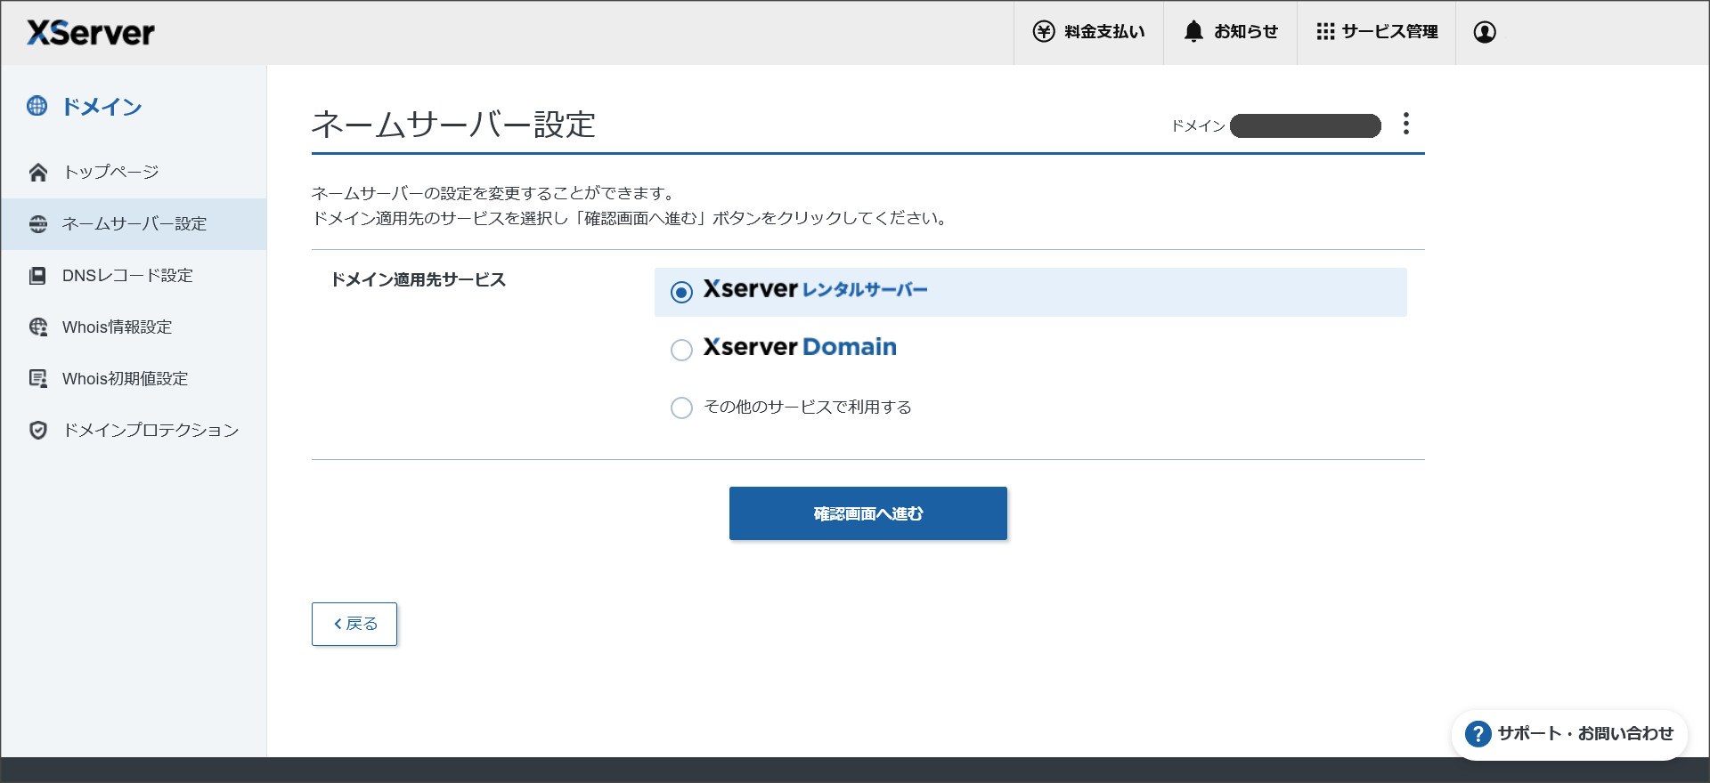The width and height of the screenshot is (1710, 783).
Task: Click the DNSレコード設定 sidebar icon
Action: pyautogui.click(x=38, y=276)
